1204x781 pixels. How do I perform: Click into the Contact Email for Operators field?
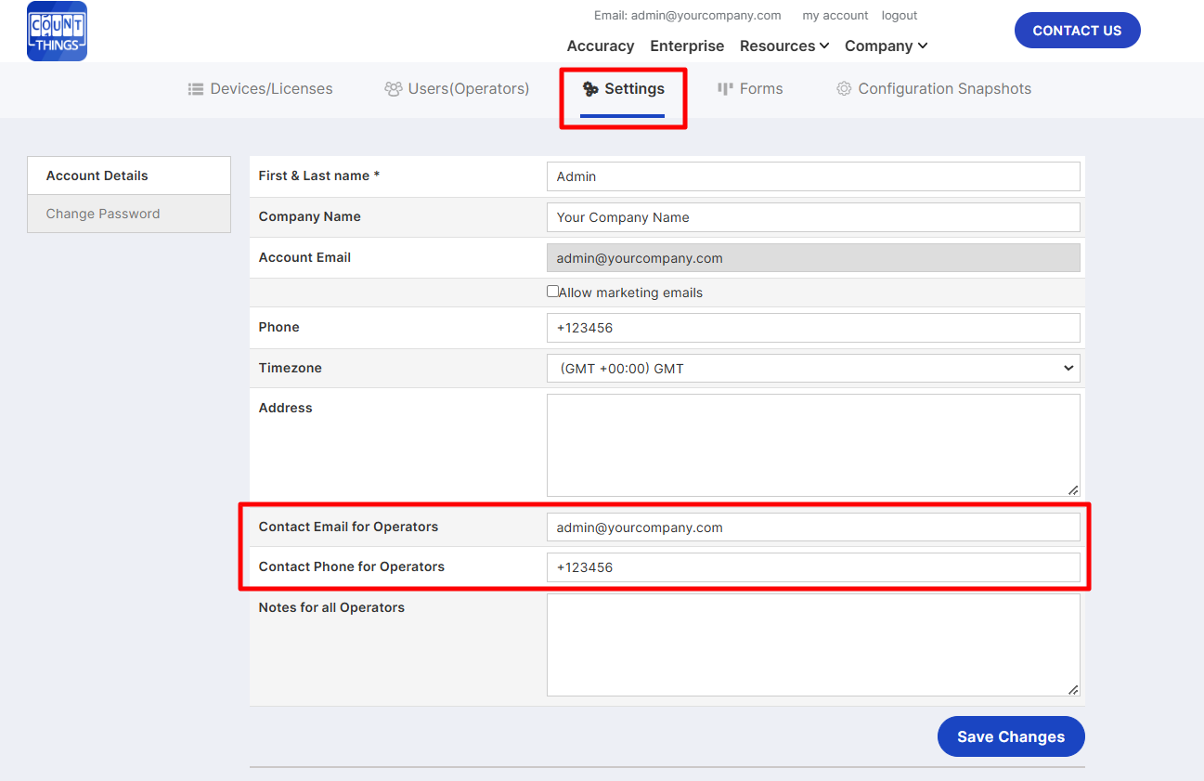pyautogui.click(x=812, y=527)
